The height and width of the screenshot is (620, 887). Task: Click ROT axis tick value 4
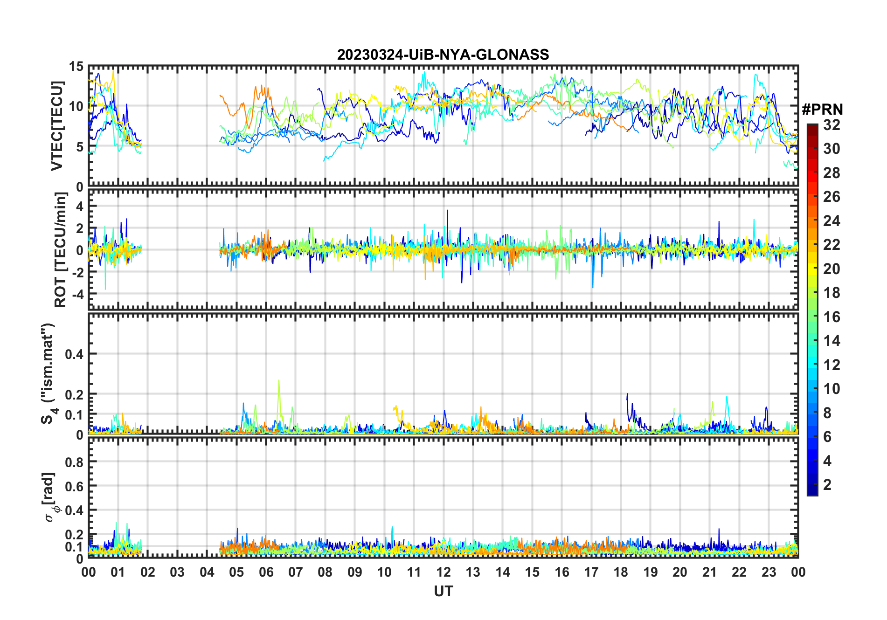(x=80, y=206)
